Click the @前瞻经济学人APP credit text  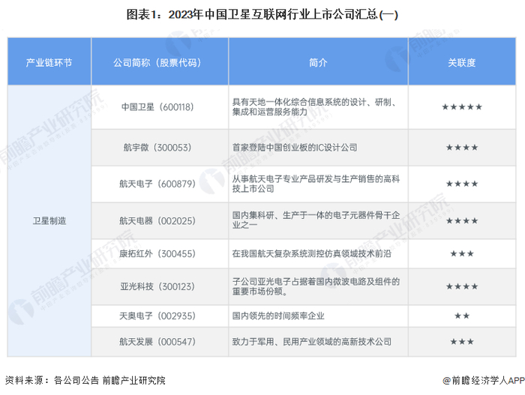483,381
